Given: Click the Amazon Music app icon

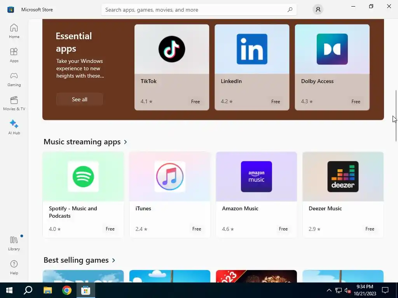Looking at the screenshot, I should pos(257,177).
